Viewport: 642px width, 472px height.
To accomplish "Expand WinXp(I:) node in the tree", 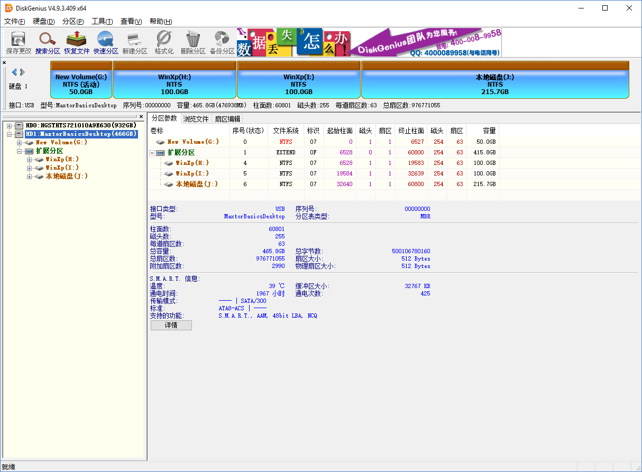I will coord(29,168).
